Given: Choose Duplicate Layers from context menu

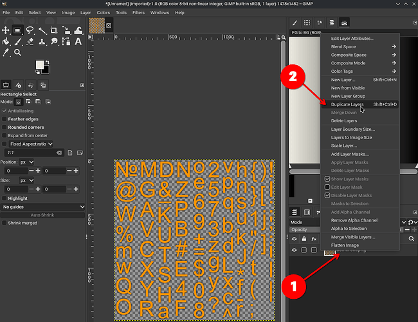Looking at the screenshot, I should [x=347, y=104].
